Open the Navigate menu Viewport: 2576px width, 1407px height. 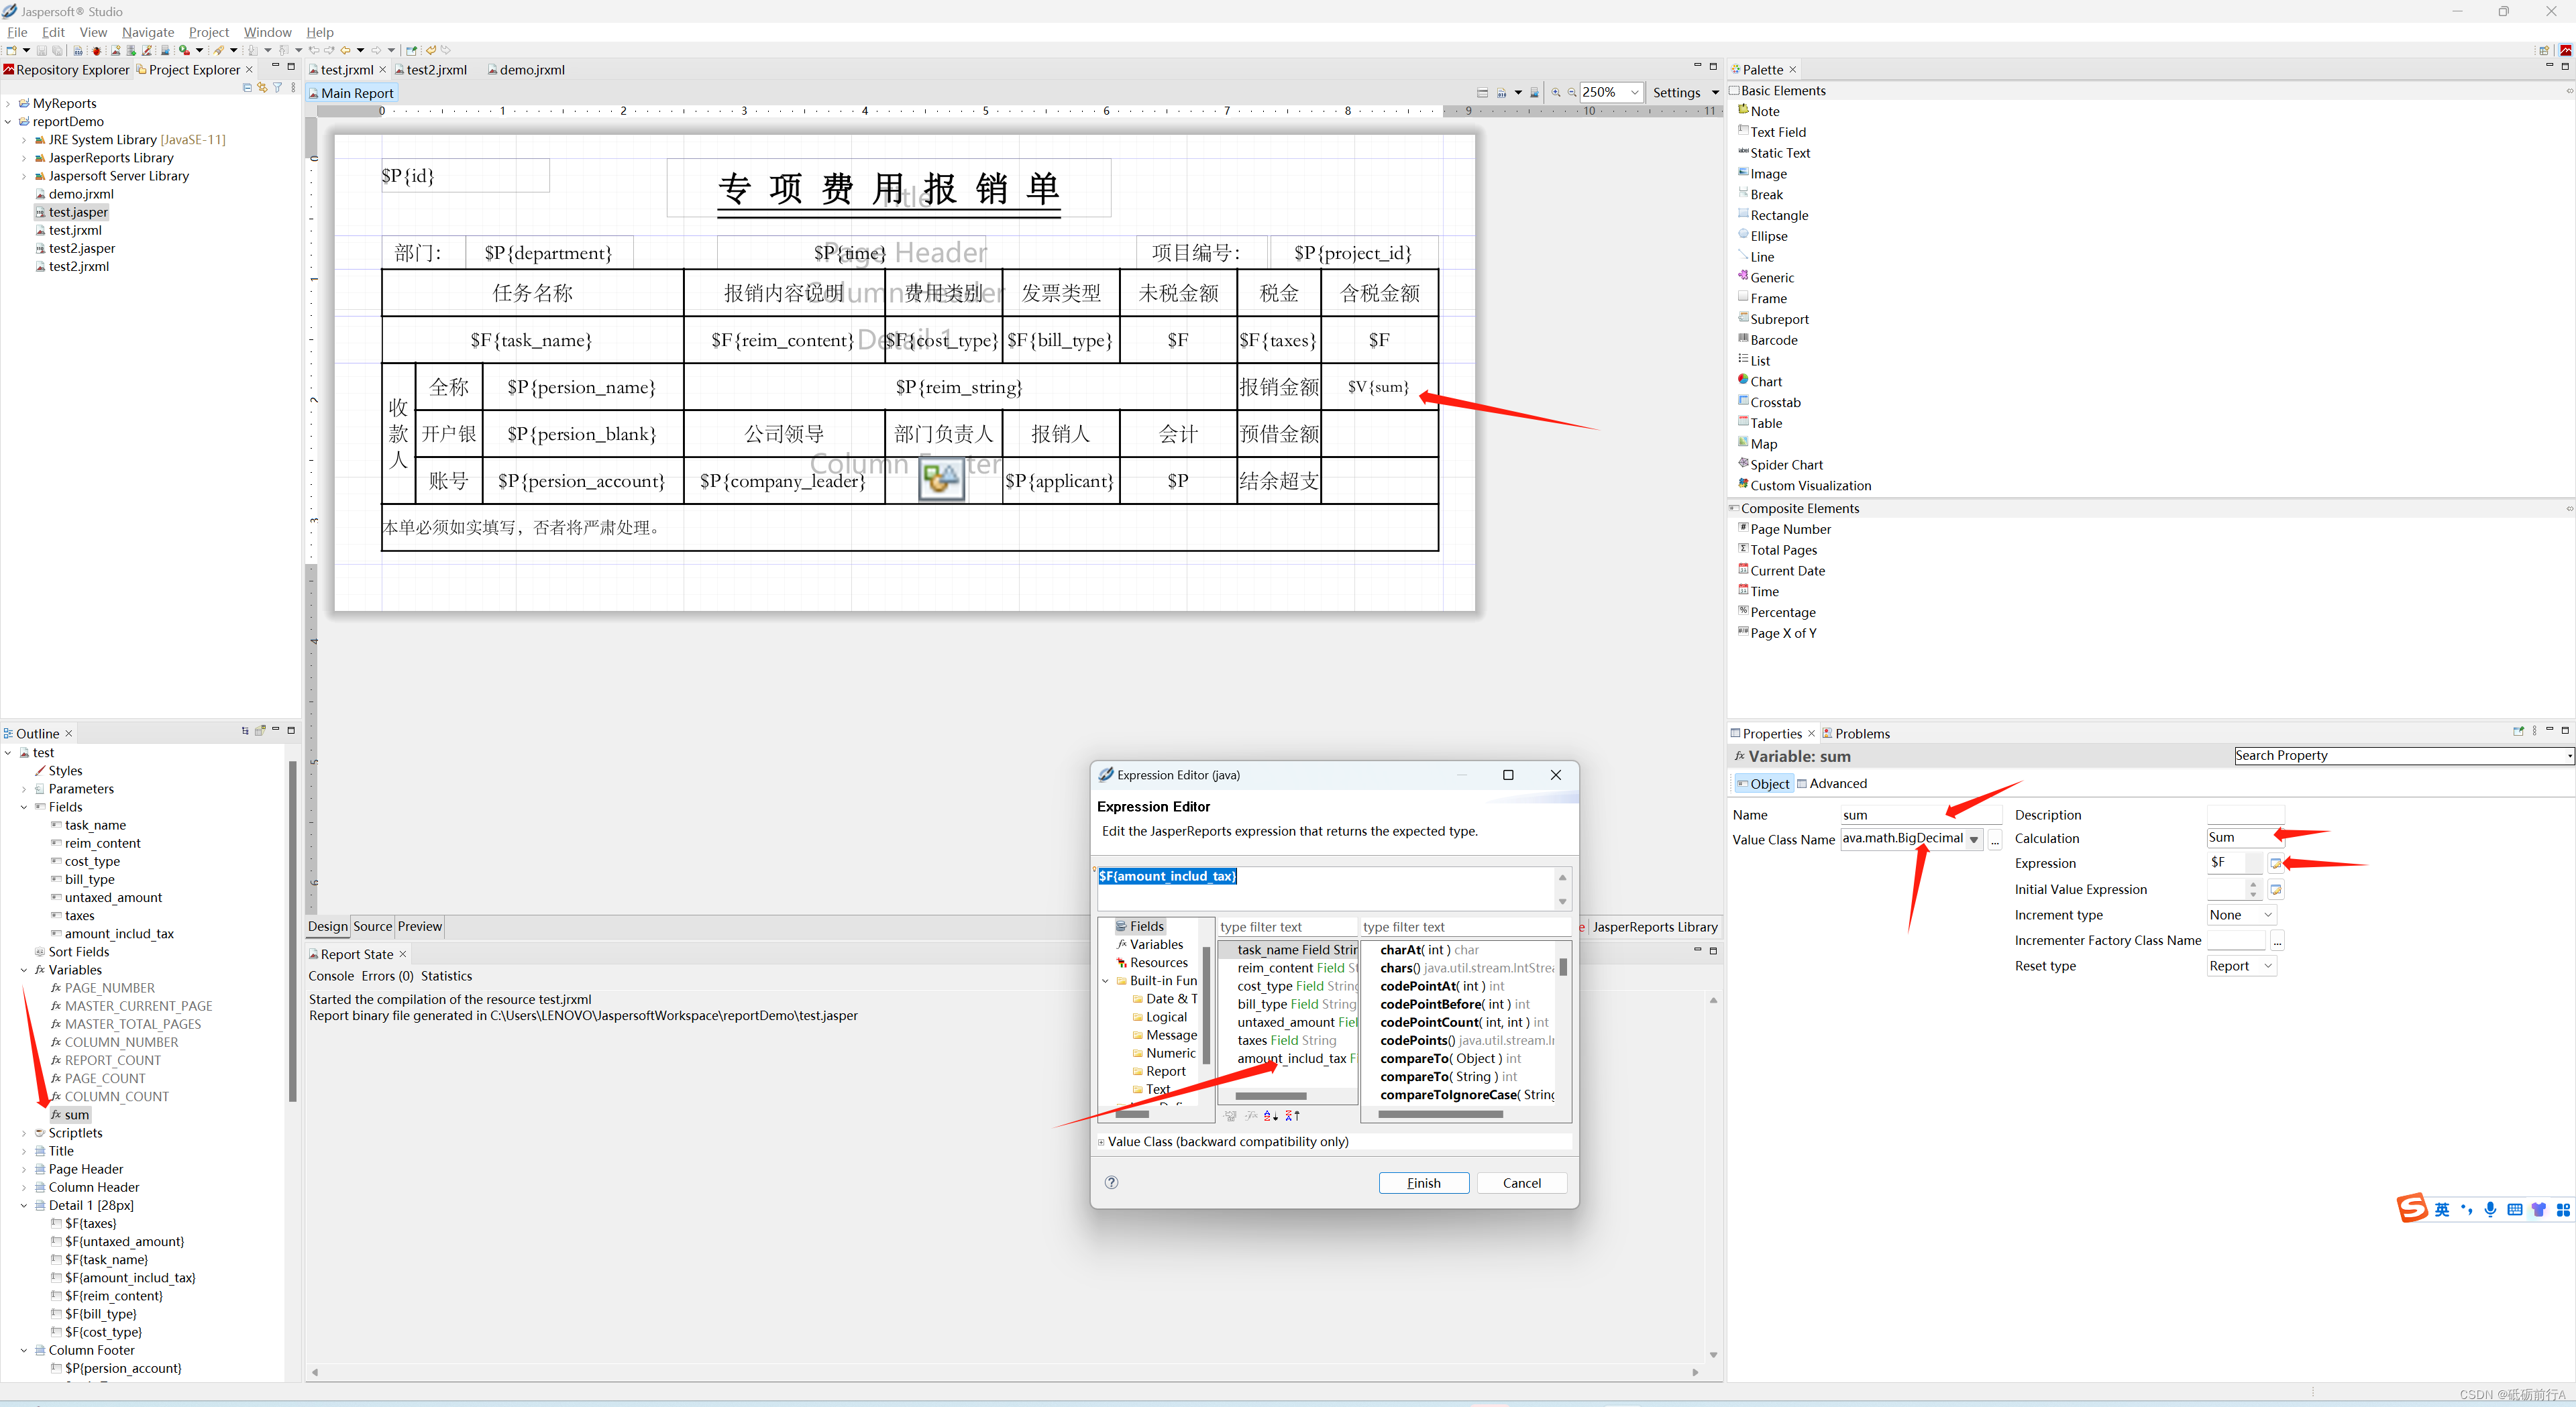pyautogui.click(x=147, y=32)
